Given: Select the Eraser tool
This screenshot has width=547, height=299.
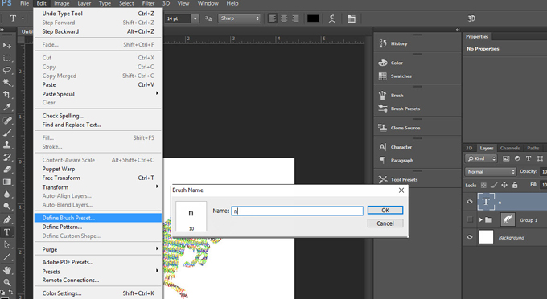Looking at the screenshot, I should click(x=7, y=170).
